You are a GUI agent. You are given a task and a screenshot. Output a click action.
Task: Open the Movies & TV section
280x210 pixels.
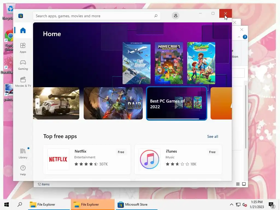pos(23,82)
